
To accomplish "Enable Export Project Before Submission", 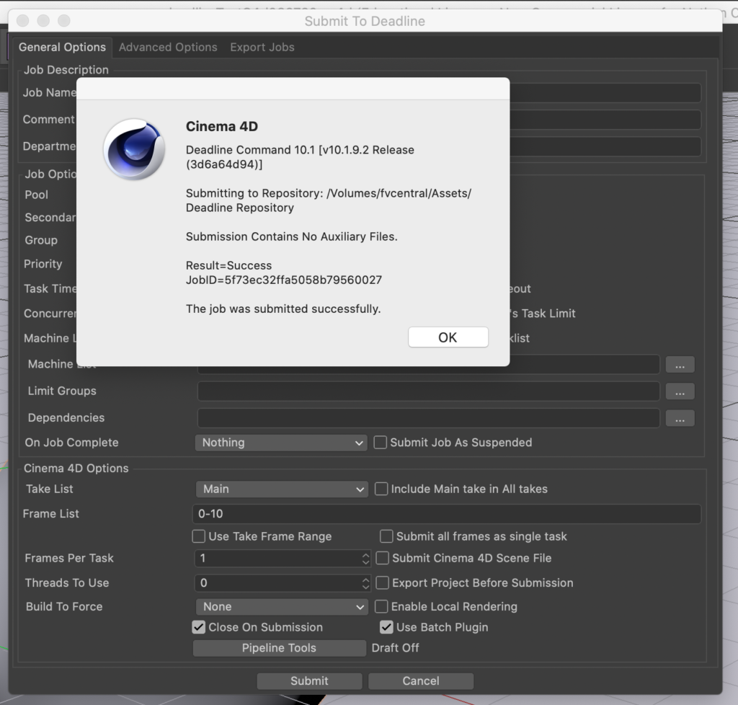I will (x=383, y=582).
